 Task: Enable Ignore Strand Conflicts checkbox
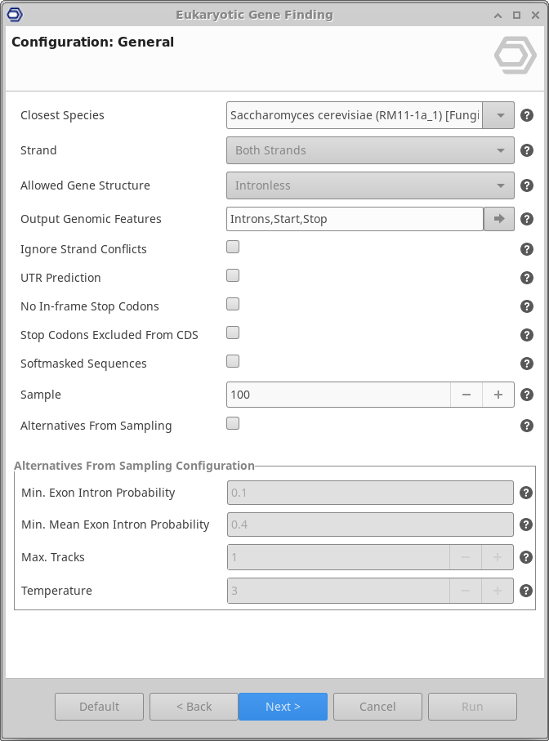click(233, 247)
